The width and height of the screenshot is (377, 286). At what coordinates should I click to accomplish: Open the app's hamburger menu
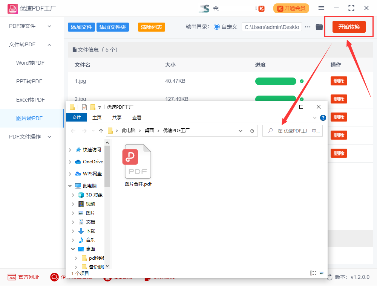pyautogui.click(x=321, y=8)
